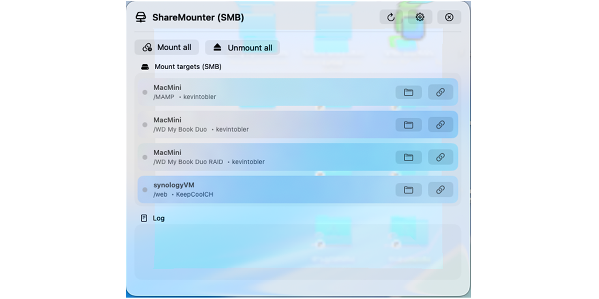The image size is (599, 299).
Task: Unmount all shares using Unmount all
Action: [242, 47]
